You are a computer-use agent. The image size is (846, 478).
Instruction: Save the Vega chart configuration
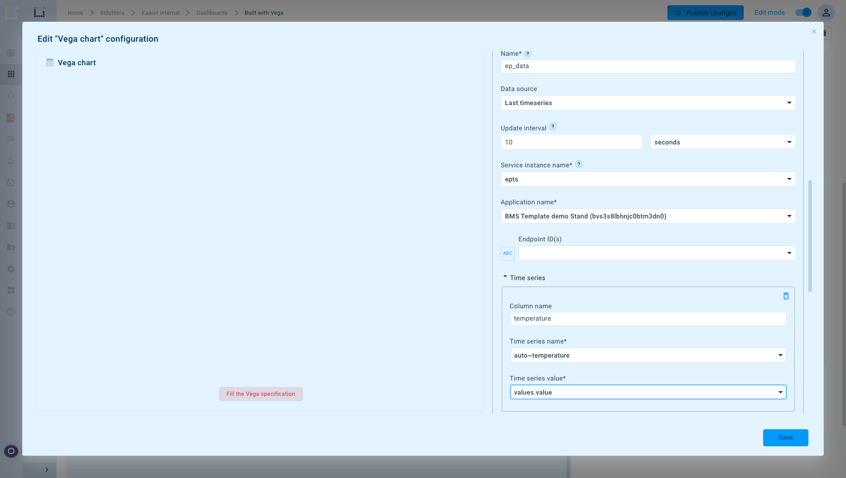(785, 437)
